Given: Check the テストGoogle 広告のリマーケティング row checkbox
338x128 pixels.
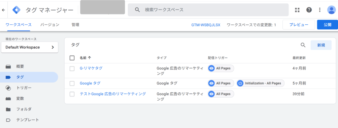Looking at the screenshot, I should (72, 94).
